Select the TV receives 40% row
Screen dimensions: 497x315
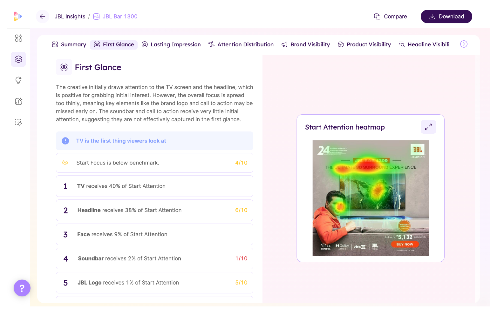[154, 186]
